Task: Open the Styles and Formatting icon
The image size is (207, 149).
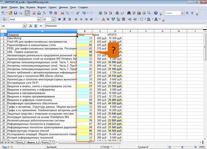Action: 4,19
